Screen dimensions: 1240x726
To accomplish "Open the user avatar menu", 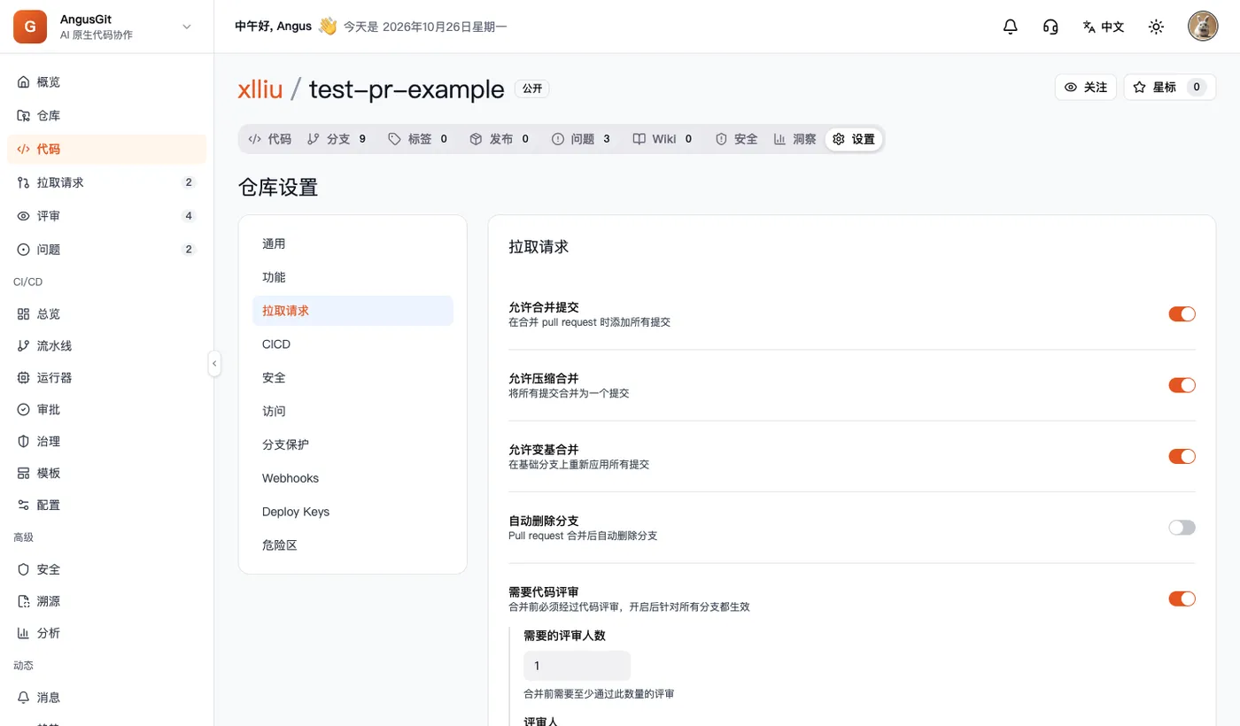I will (x=1203, y=27).
